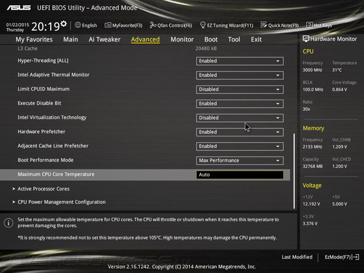Click the EZ Tuning Wizard lightbulb icon
The width and height of the screenshot is (364, 273).
tap(202, 25)
